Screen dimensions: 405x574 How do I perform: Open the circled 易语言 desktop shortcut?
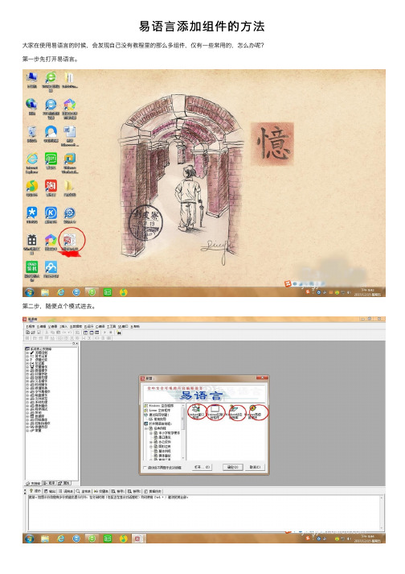[x=69, y=241]
